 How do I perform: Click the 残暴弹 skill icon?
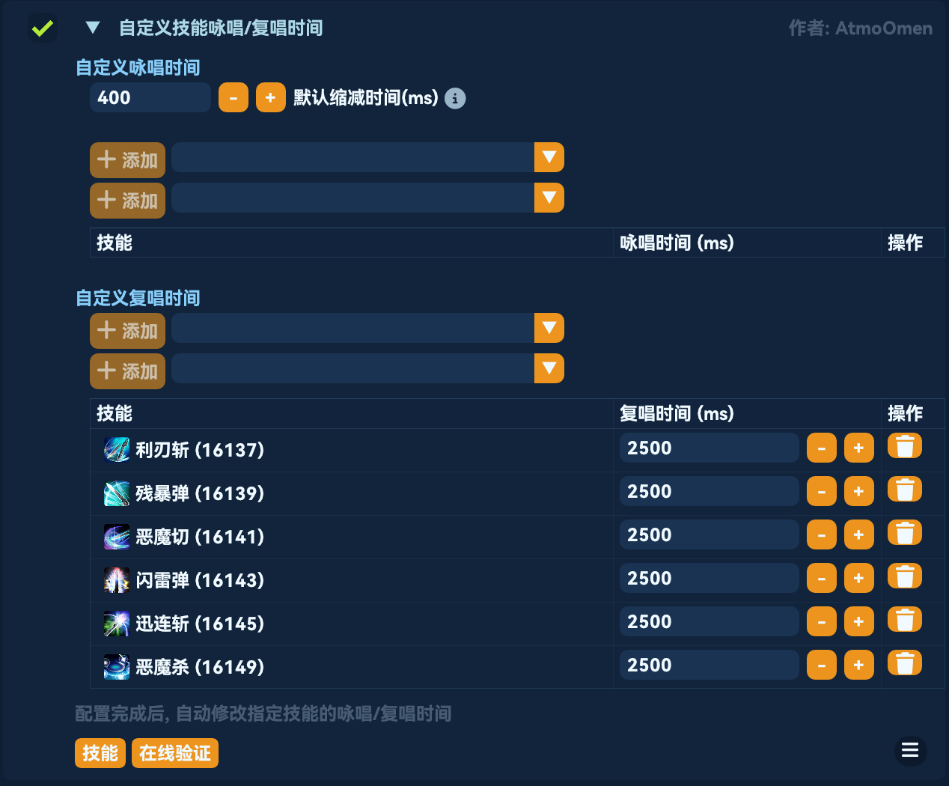point(117,493)
